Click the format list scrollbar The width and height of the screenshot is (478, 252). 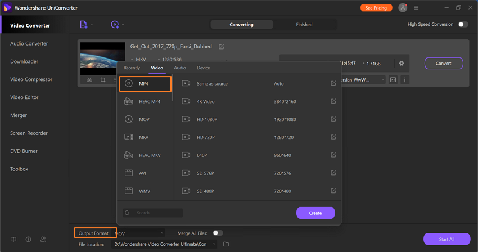point(172,88)
